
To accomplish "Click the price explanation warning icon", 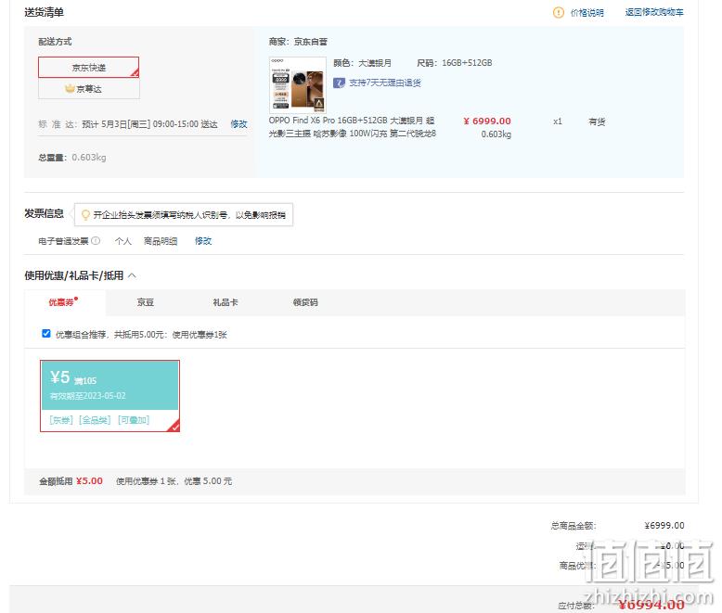I will click(x=558, y=12).
